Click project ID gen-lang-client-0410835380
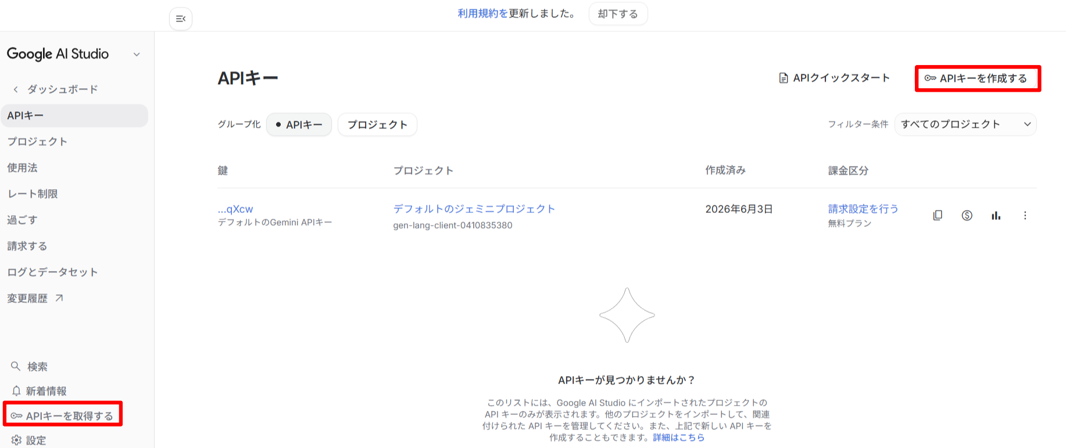 coord(453,225)
